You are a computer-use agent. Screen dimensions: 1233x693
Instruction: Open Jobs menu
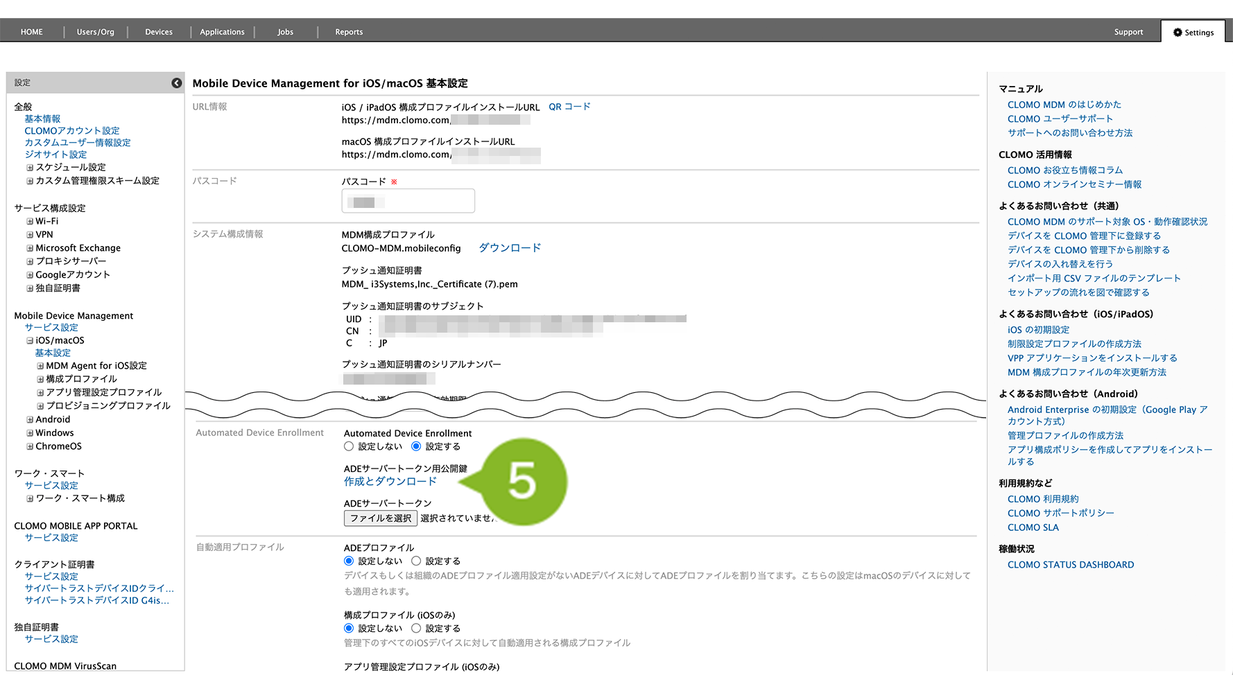click(x=286, y=32)
